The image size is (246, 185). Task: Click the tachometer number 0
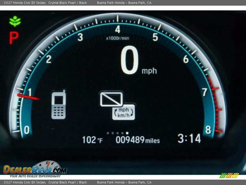point(27,130)
